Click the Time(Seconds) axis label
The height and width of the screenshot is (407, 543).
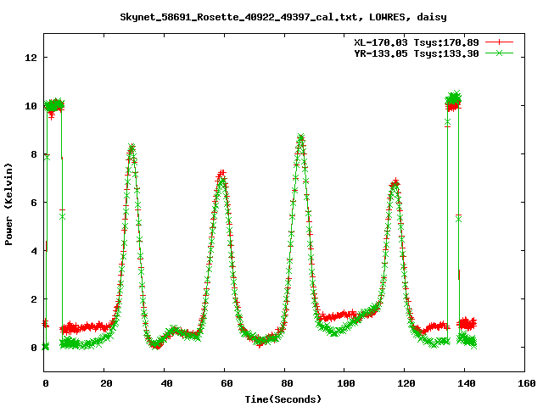coord(283,399)
